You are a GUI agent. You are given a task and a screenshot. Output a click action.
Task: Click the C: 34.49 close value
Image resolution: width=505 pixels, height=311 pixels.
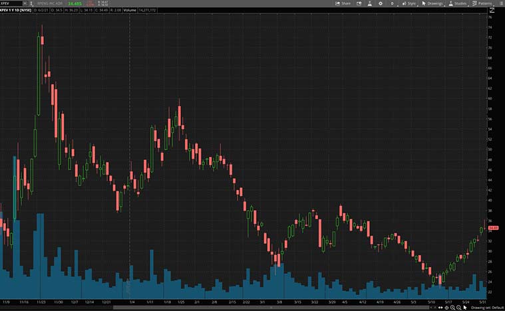click(102, 10)
